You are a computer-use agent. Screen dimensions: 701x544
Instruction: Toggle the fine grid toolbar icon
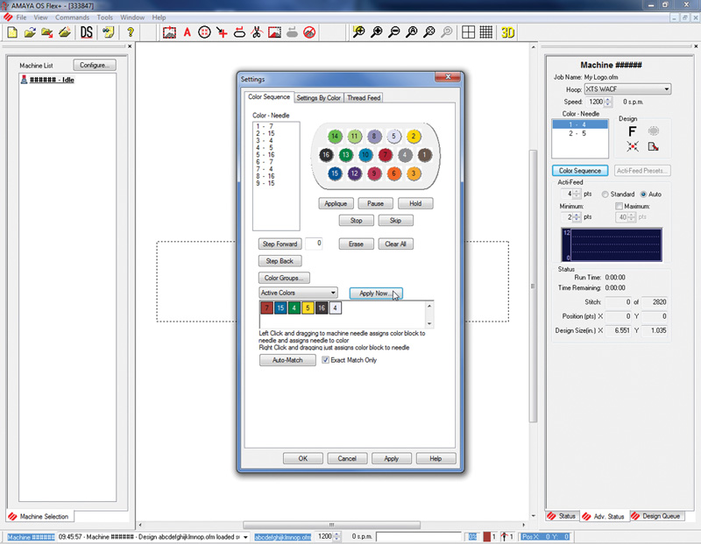click(x=486, y=32)
